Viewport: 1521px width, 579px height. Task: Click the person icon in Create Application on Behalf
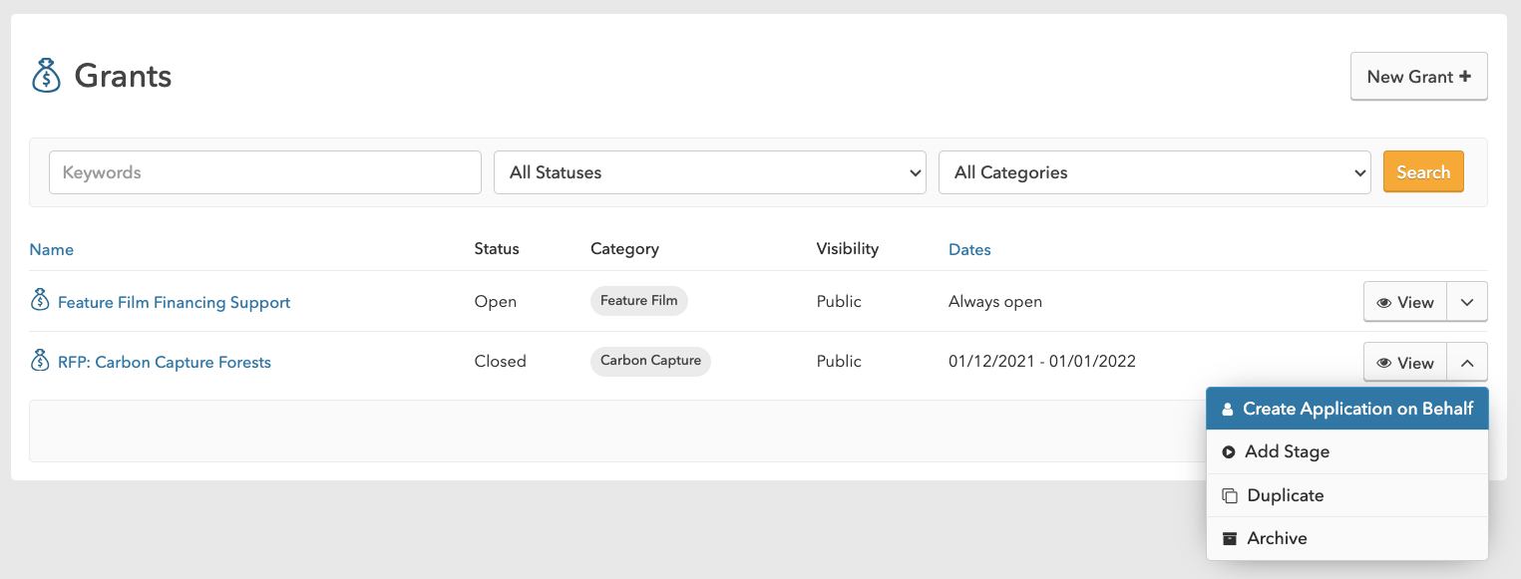click(x=1228, y=410)
